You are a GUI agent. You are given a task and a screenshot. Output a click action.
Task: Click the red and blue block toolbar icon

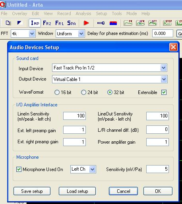click(x=113, y=23)
